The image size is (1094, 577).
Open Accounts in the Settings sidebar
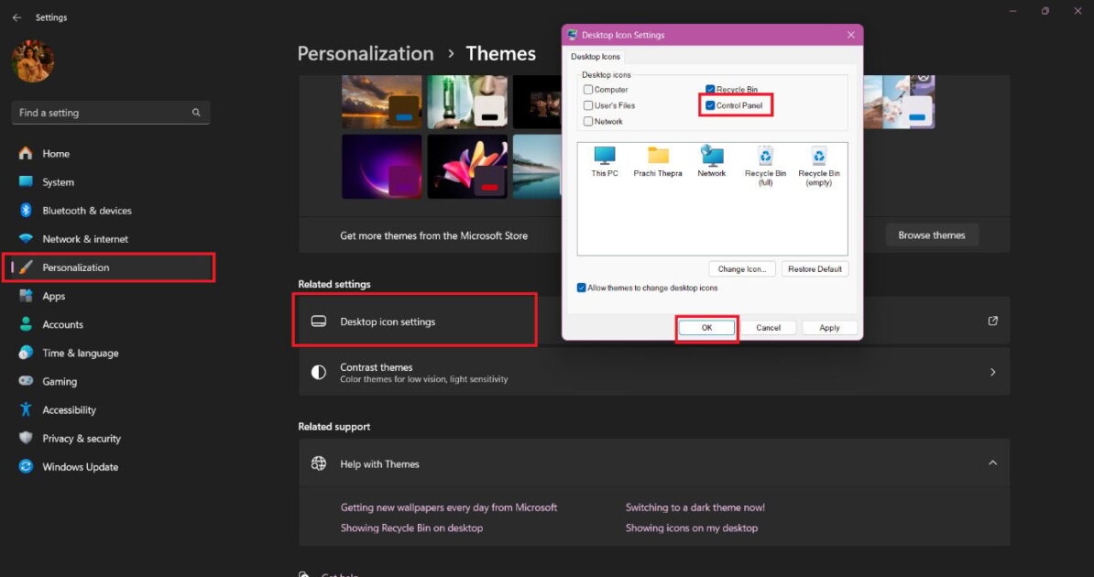(x=110, y=324)
